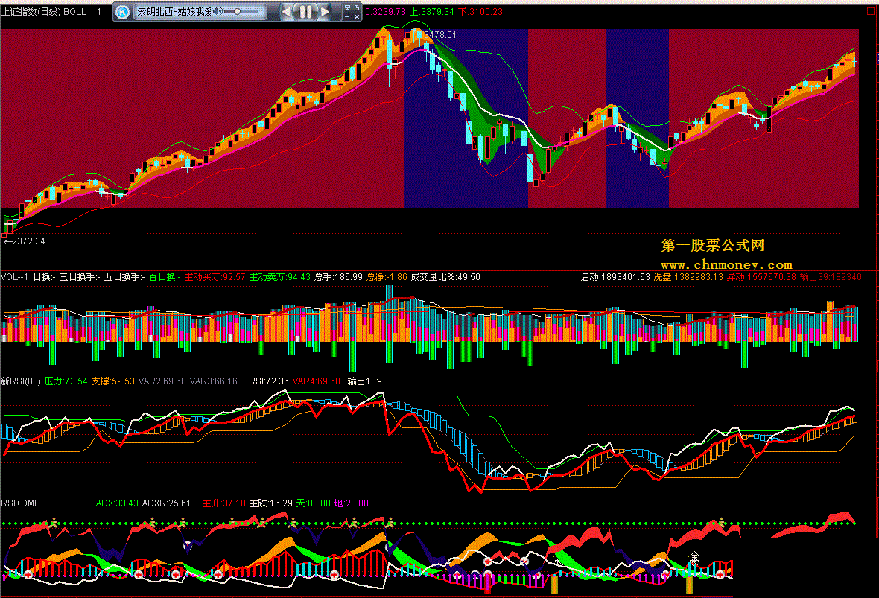Close the mini music player
Image resolution: width=879 pixels, height=598 pixels.
pyautogui.click(x=357, y=16)
